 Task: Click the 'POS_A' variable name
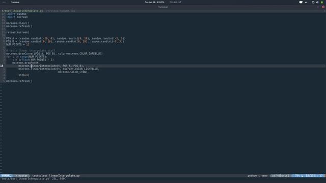pyautogui.click(x=10, y=39)
